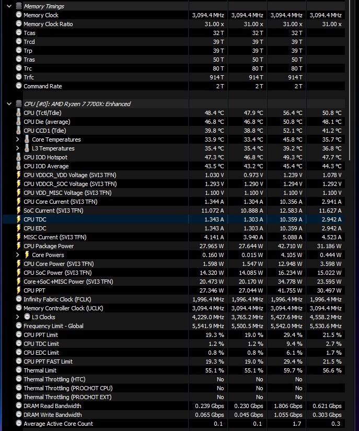Click the circle icon beside Thermal Throttling (HTC)

(19, 379)
